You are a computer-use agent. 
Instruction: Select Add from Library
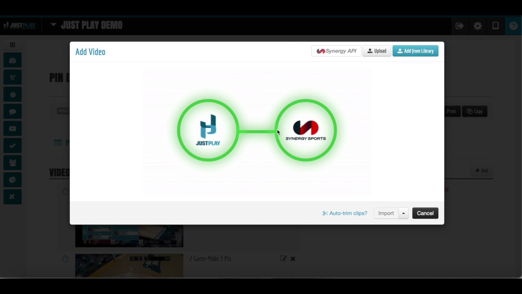415,51
